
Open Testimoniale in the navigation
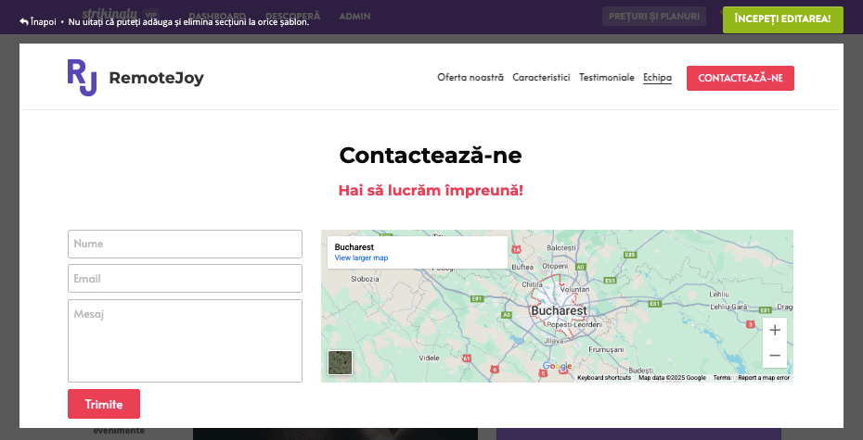click(x=607, y=78)
